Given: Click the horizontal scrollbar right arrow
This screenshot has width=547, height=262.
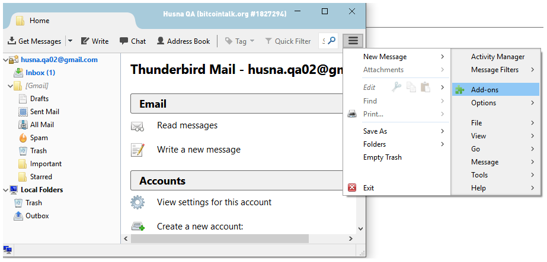Looking at the screenshot, I should [x=351, y=239].
